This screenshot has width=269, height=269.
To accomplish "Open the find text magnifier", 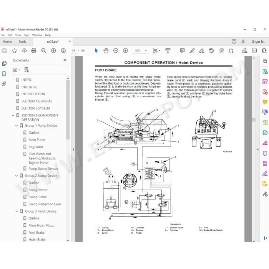I will [x=44, y=51].
